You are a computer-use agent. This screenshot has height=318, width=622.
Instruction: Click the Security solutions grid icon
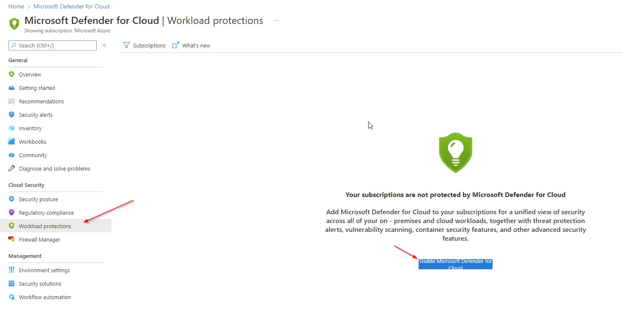(x=12, y=284)
